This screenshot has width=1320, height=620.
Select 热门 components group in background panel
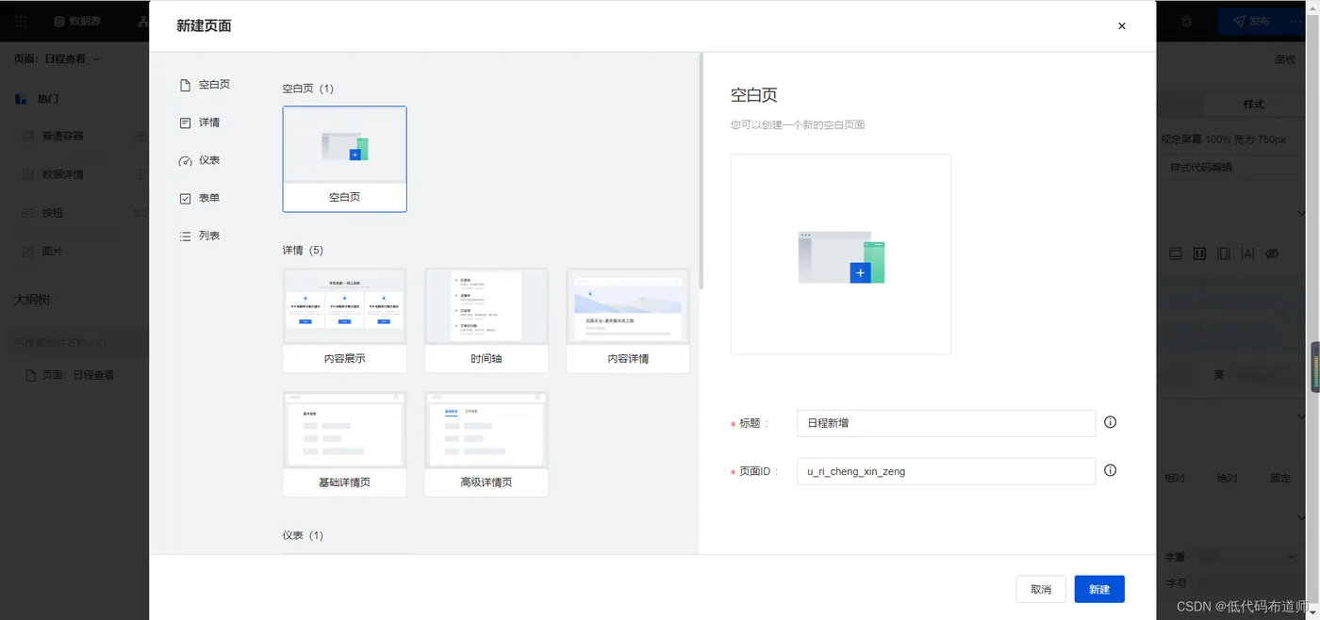(x=38, y=98)
